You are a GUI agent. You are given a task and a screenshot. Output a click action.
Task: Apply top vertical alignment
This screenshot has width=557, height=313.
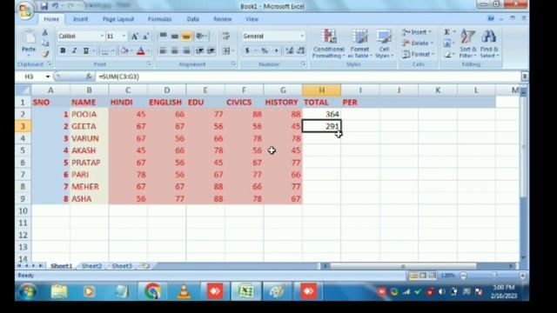coord(163,36)
